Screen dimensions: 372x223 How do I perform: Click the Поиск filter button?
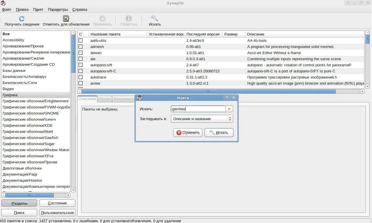click(19, 213)
